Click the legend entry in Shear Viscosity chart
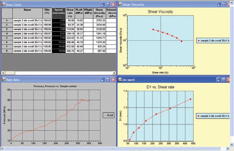 [213, 41]
